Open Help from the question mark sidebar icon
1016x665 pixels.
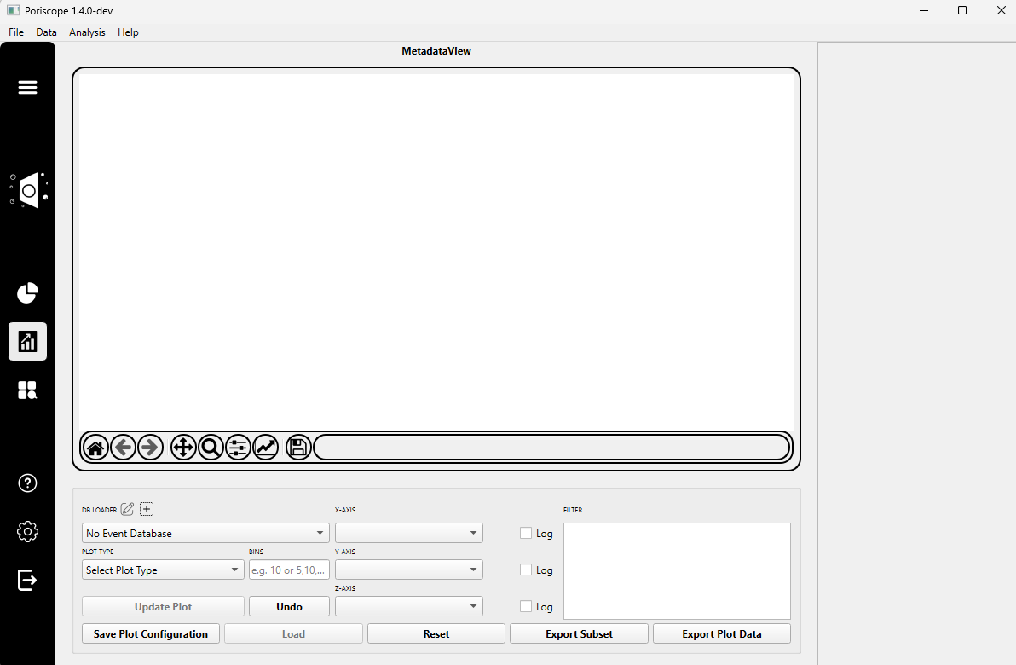(x=27, y=483)
